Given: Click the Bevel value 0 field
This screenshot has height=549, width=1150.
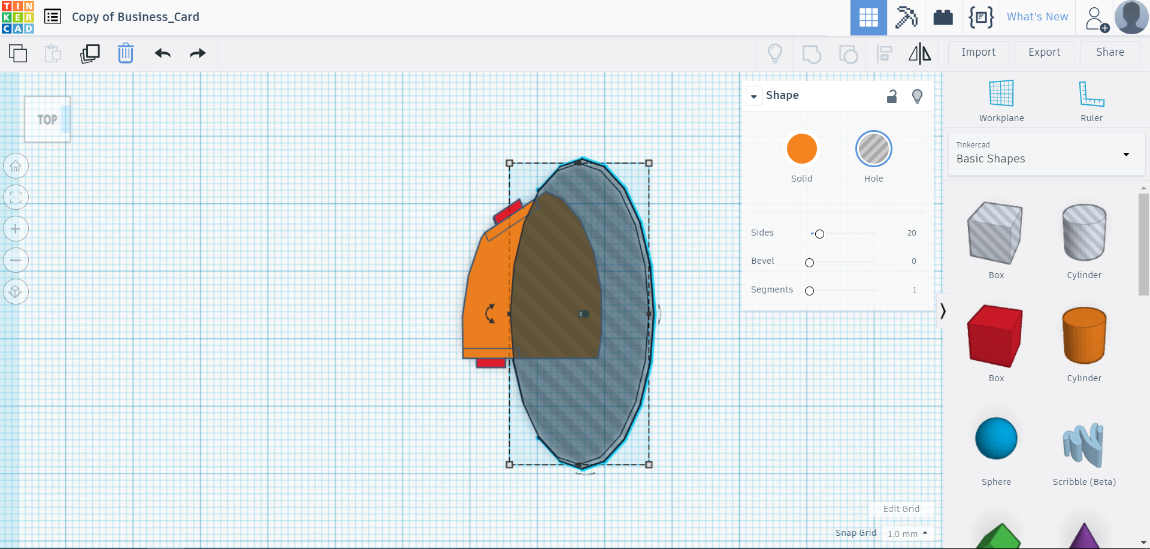Looking at the screenshot, I should coord(913,261).
